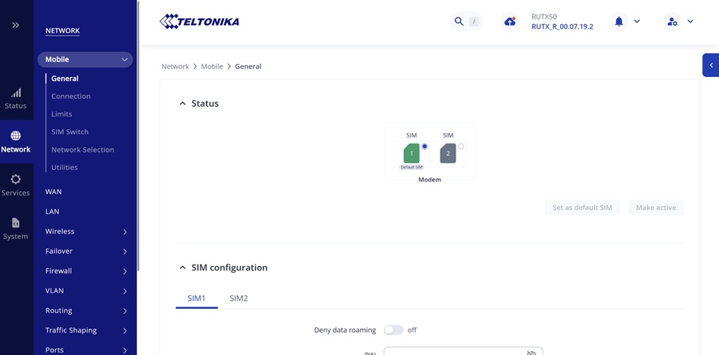
Task: Collapse the Mobile menu dropdown
Action: pyautogui.click(x=125, y=60)
